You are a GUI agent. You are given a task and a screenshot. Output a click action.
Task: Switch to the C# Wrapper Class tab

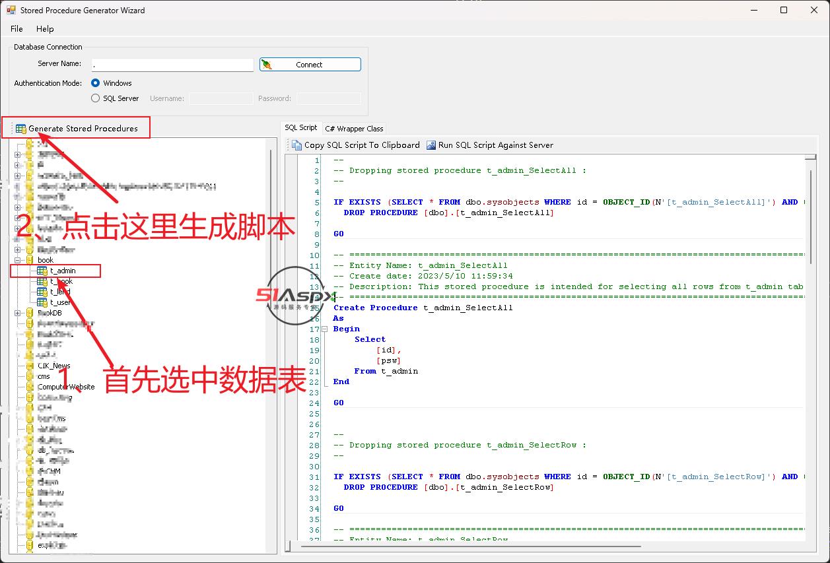pos(354,129)
